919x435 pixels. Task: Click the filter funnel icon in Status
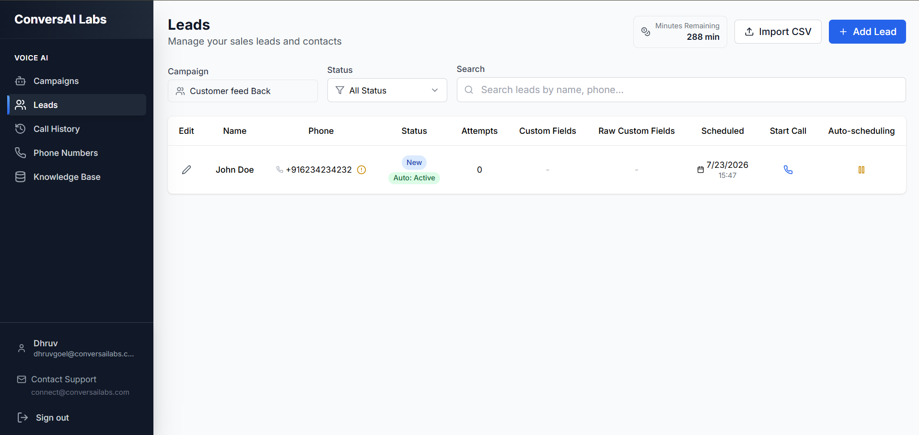click(x=340, y=90)
